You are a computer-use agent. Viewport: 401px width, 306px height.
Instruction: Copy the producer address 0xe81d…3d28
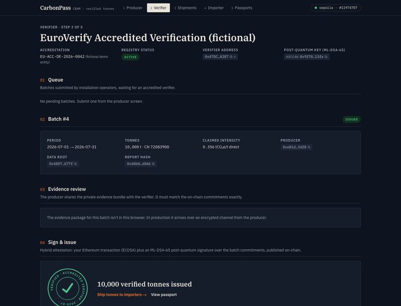click(309, 147)
